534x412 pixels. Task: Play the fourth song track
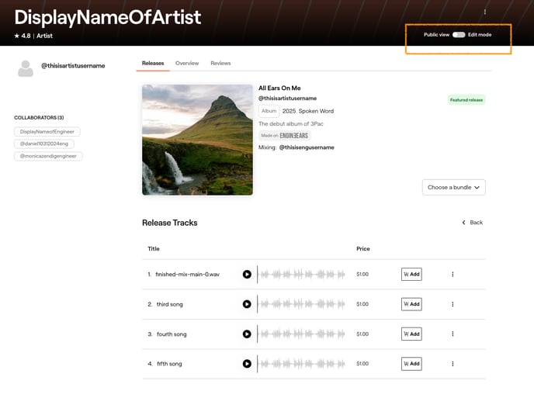(247, 334)
